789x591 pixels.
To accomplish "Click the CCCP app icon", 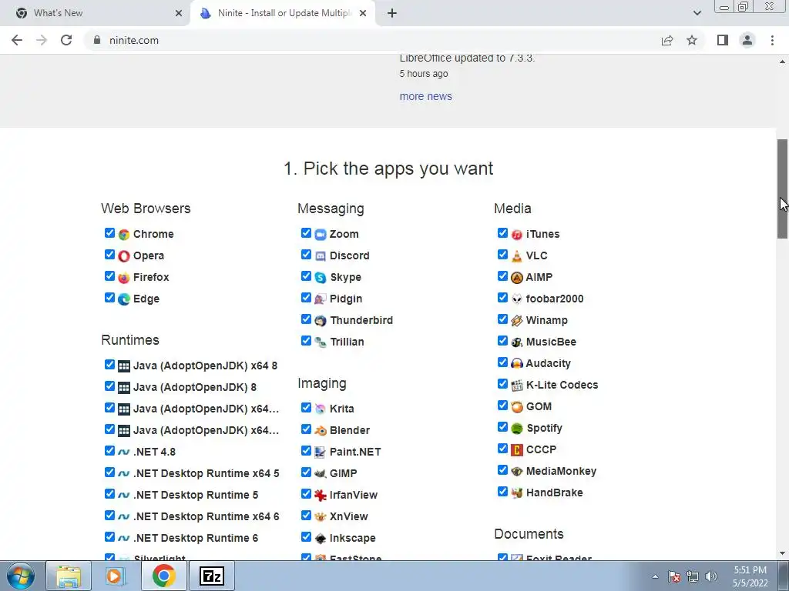I will point(517,450).
